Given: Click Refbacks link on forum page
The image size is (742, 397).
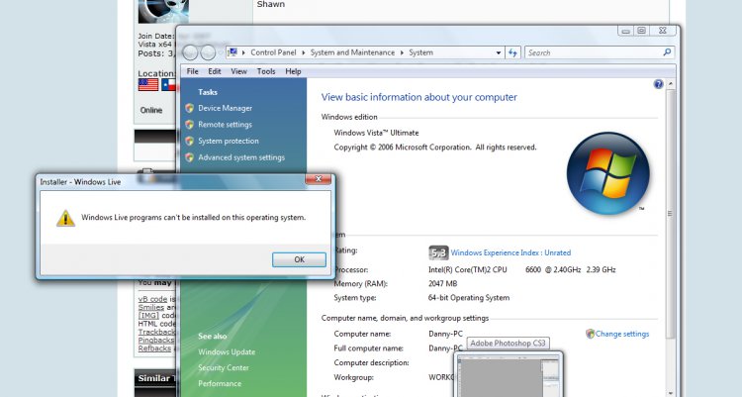Looking at the screenshot, I should (154, 348).
